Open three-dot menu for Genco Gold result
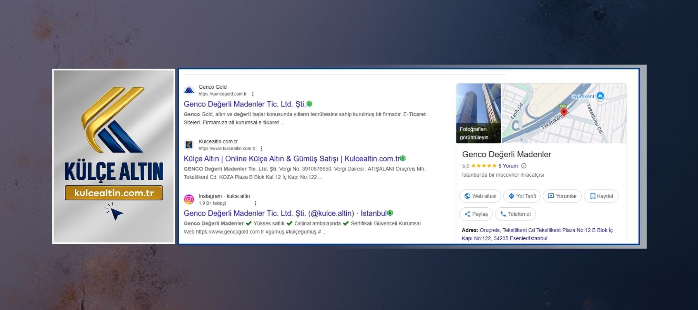Viewport: 698px width, 310px height. pyautogui.click(x=253, y=94)
